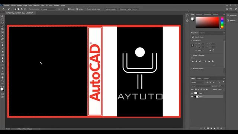The image size is (238, 134).
Task: Toggle layer filtering switch in Capas
Action: 223,82
